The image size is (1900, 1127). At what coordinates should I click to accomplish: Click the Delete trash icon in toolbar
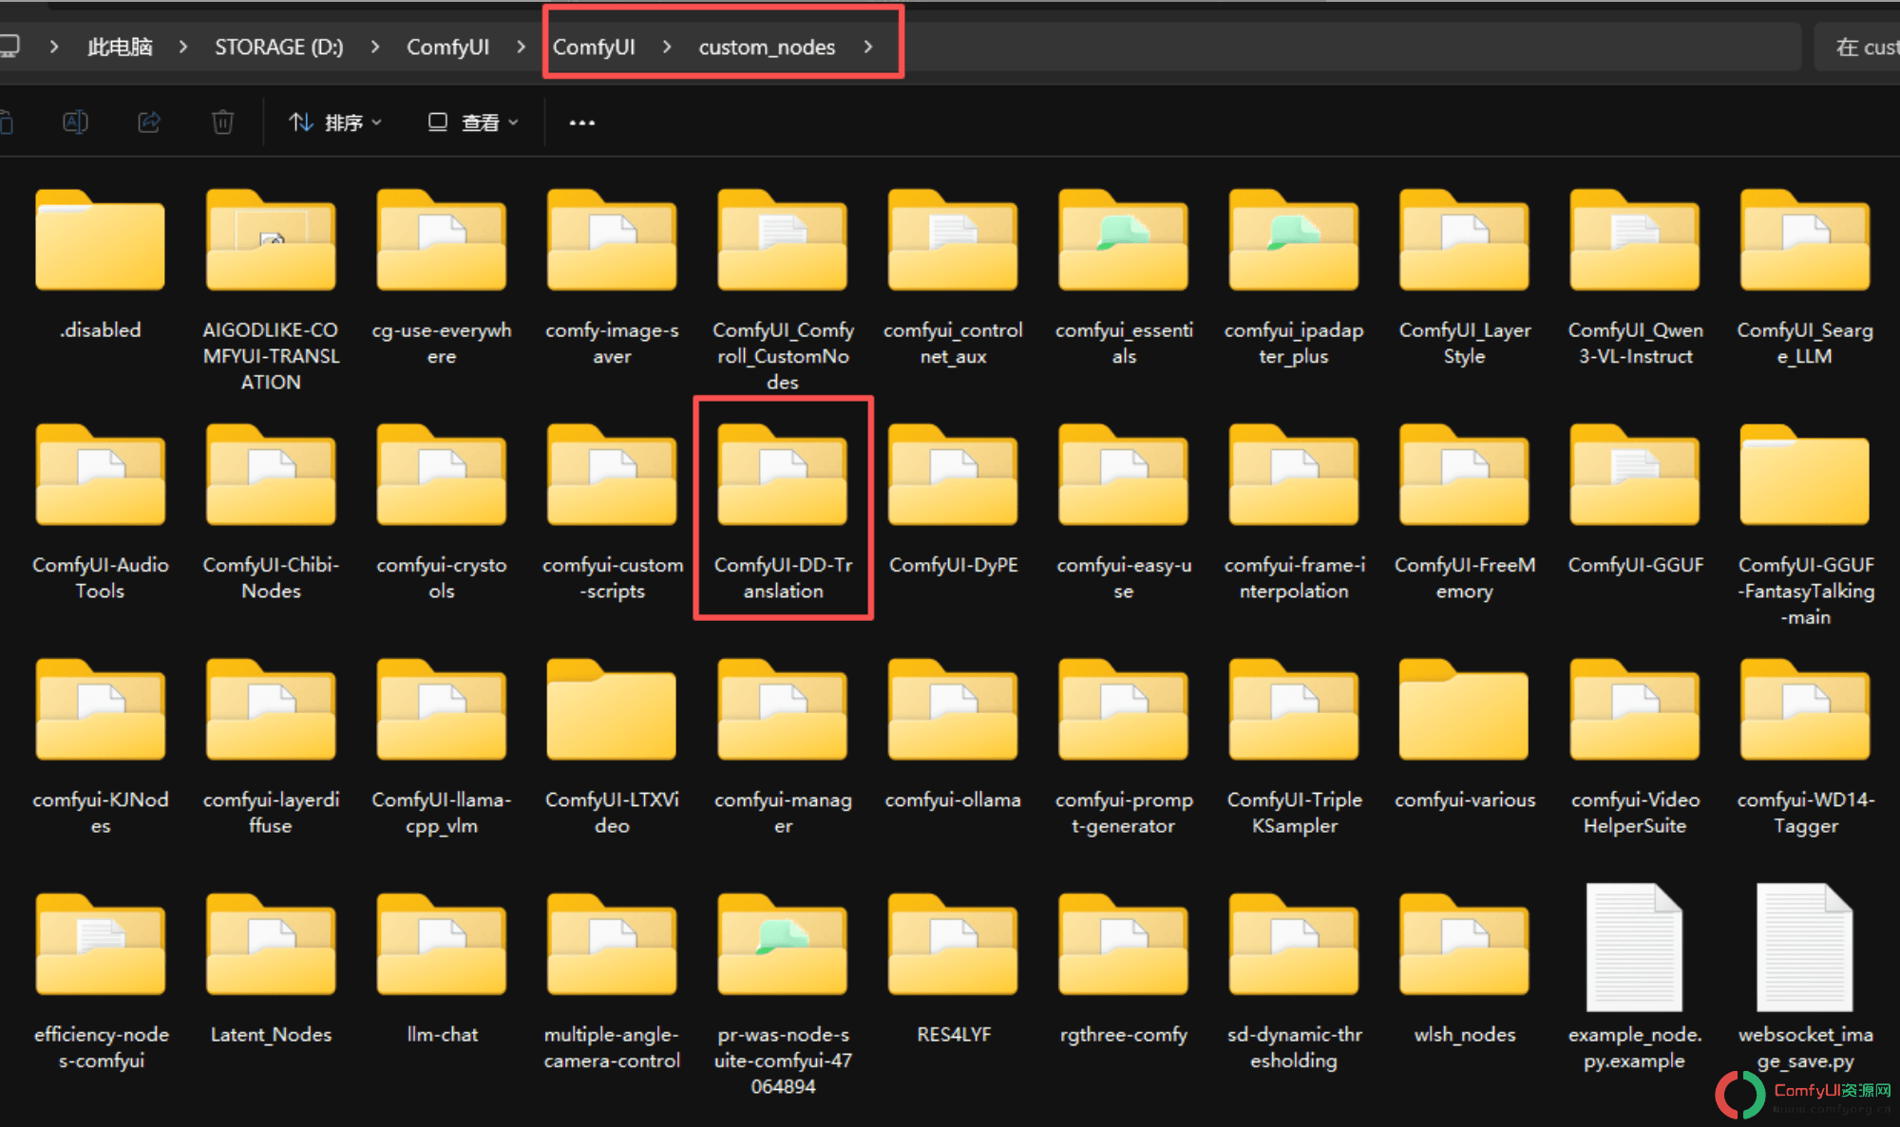click(x=222, y=122)
